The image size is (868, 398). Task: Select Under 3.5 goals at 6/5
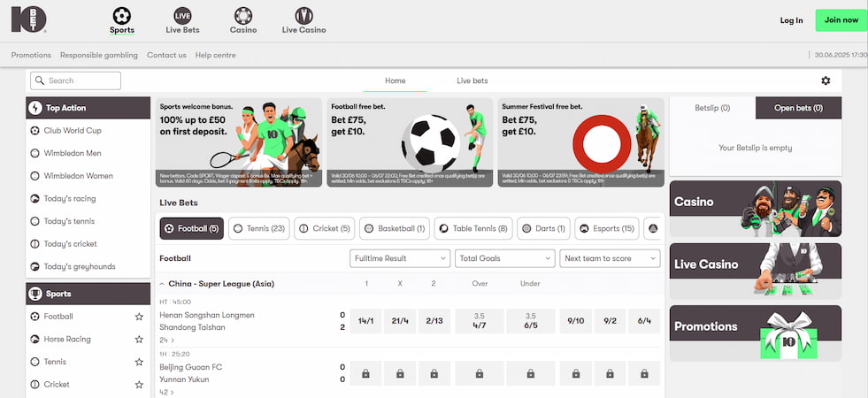(530, 321)
